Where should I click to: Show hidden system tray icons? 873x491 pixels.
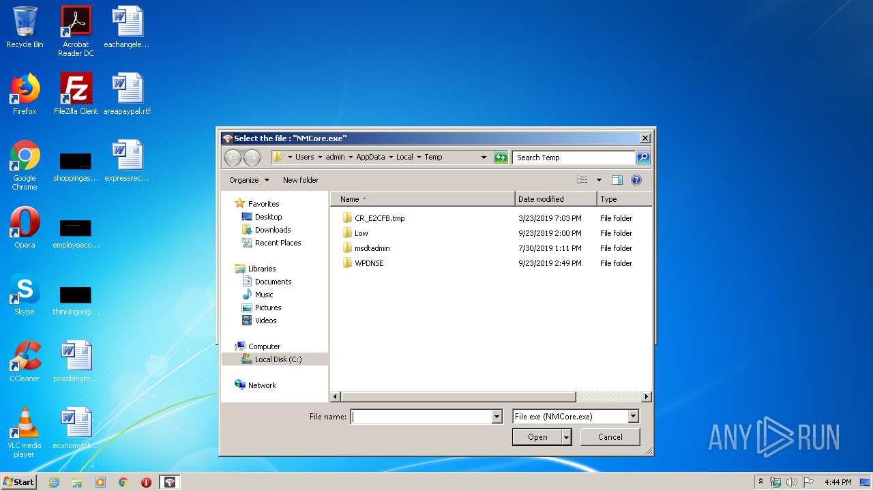point(760,481)
